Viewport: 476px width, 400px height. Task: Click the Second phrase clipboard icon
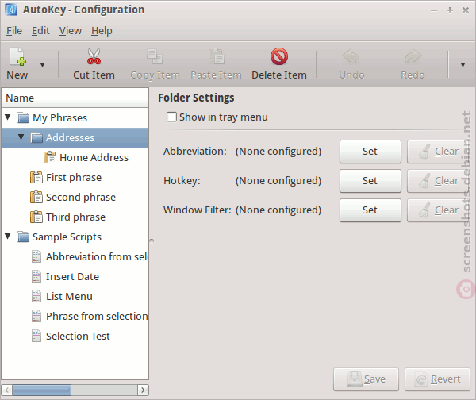[x=36, y=197]
